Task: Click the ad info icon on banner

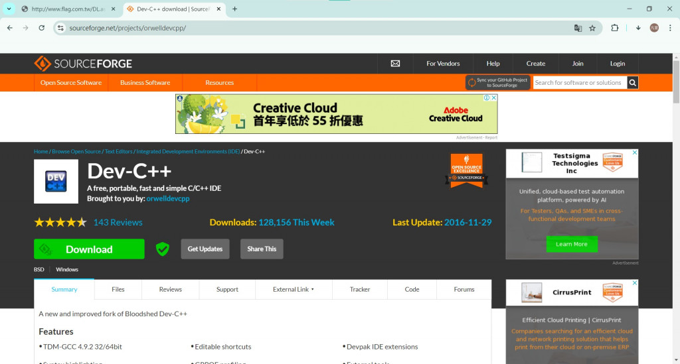Action: pyautogui.click(x=487, y=98)
